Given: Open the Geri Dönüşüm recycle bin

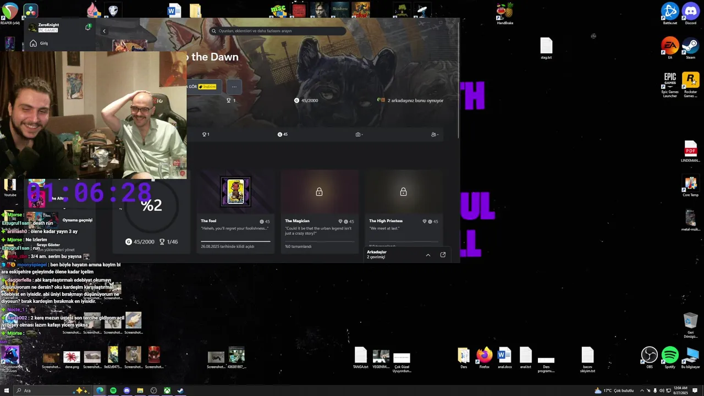Looking at the screenshot, I should [x=690, y=325].
